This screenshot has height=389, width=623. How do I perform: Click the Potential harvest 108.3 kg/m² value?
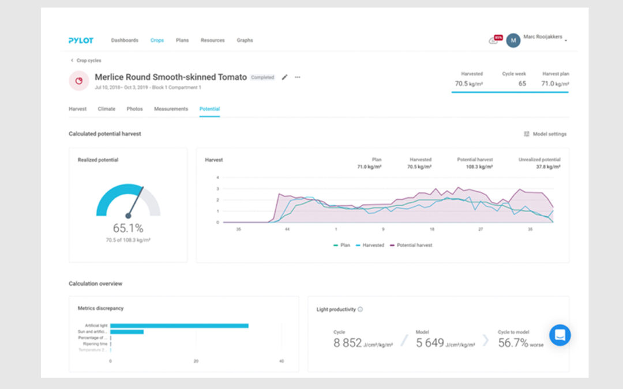coord(479,167)
